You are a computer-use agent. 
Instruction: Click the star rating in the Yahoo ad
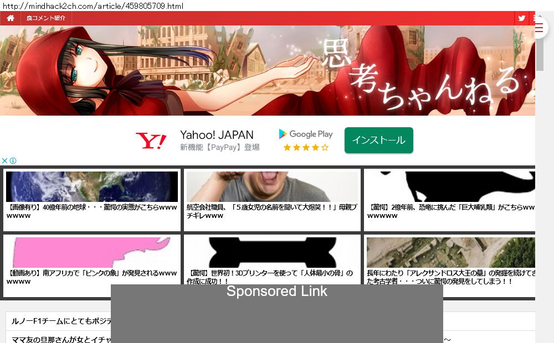coord(306,148)
